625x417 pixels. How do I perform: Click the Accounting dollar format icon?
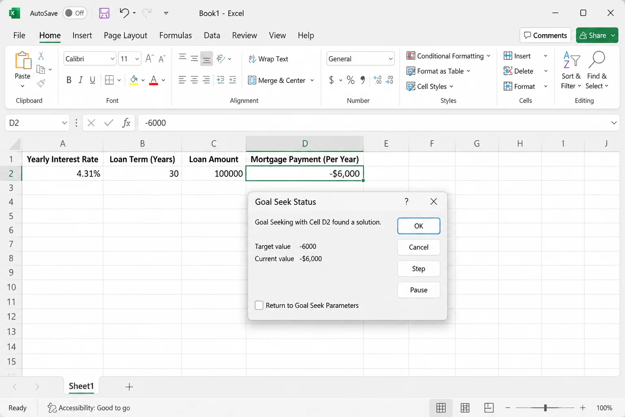coord(331,80)
